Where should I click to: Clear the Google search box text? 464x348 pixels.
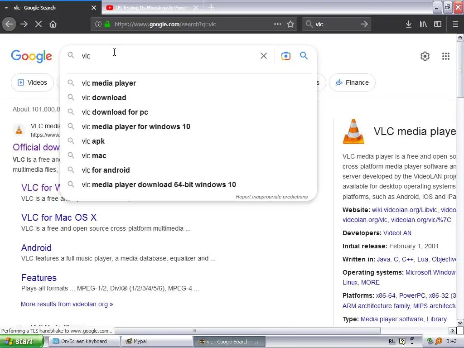(264, 56)
